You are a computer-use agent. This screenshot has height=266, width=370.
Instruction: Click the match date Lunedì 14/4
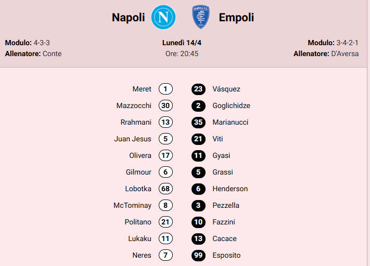point(182,43)
